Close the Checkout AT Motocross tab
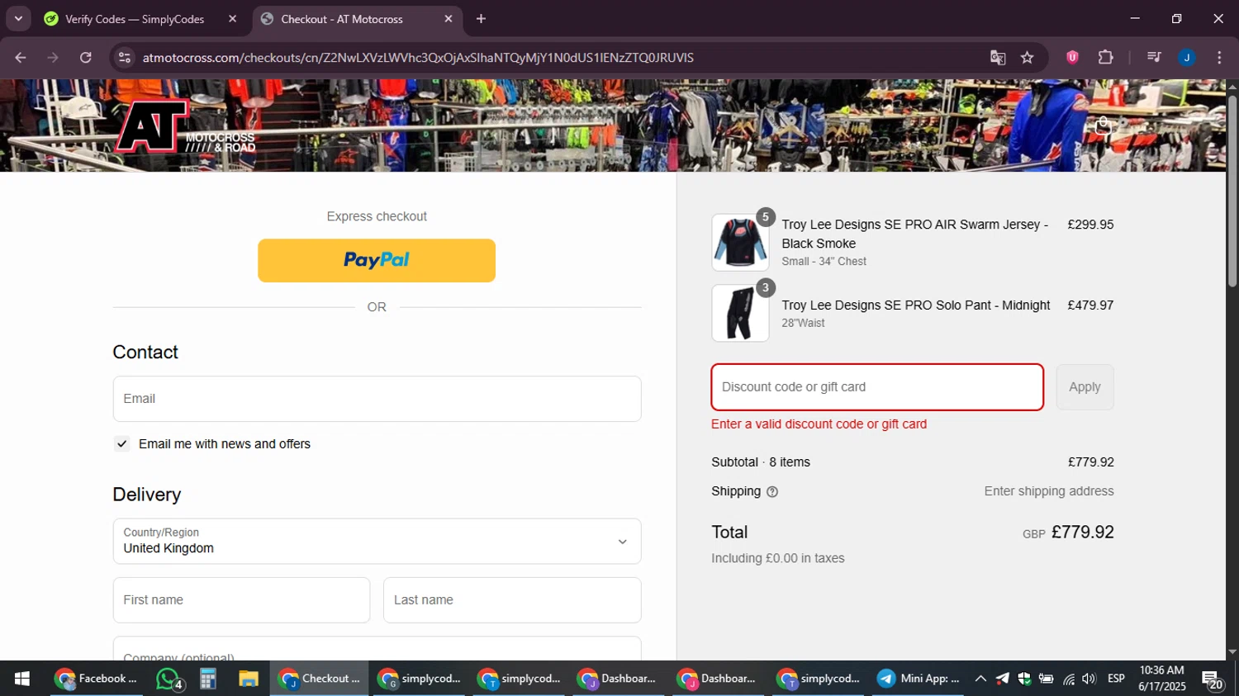The height and width of the screenshot is (696, 1239). 449,19
